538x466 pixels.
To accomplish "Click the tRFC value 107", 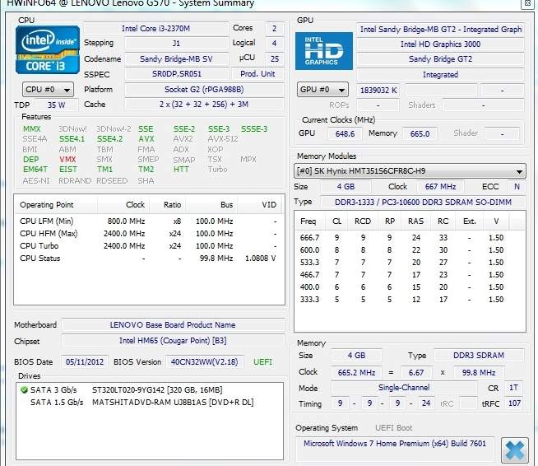I will click(x=514, y=403).
